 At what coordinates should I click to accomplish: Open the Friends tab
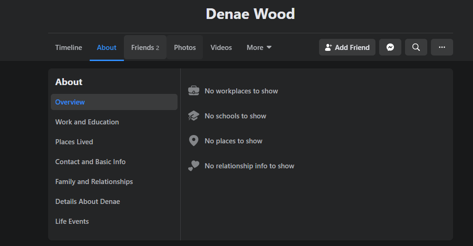145,47
